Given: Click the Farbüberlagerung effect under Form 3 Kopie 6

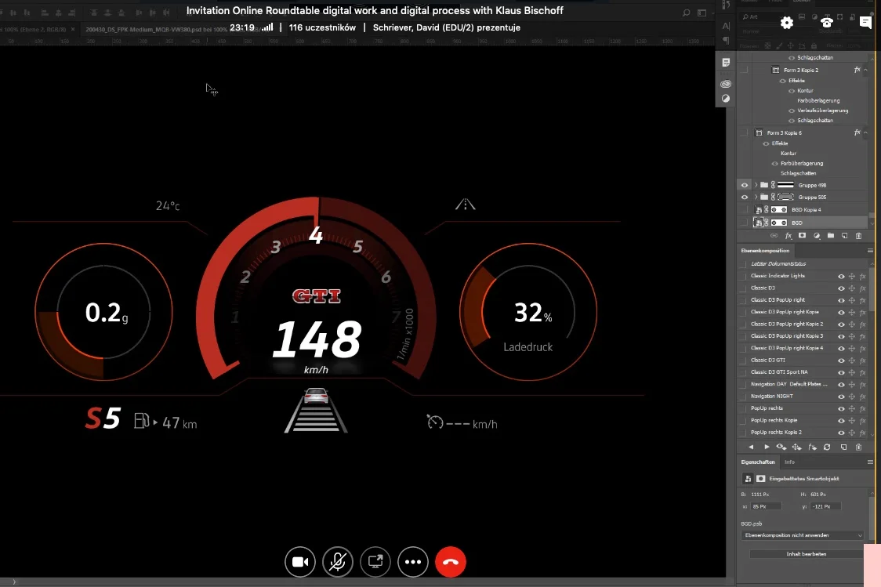Looking at the screenshot, I should click(x=802, y=164).
